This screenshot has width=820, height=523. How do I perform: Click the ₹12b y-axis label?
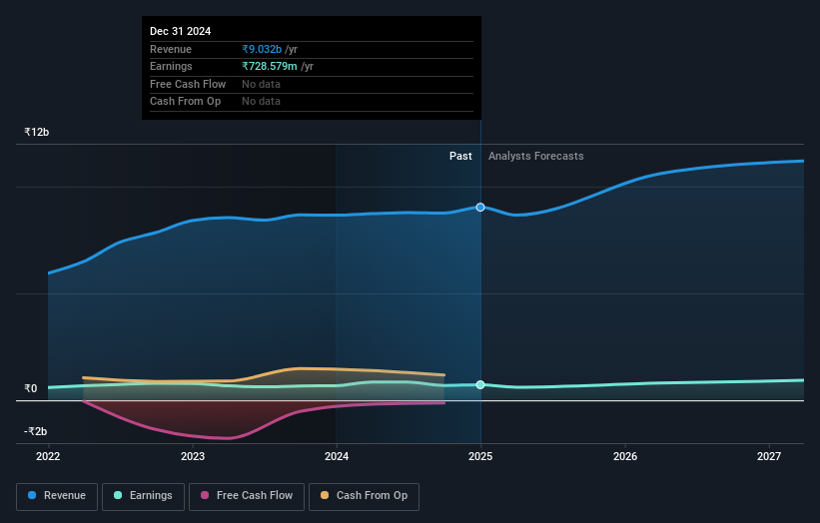[37, 132]
